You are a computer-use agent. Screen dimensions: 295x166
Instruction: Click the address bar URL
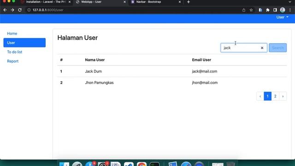48,10
